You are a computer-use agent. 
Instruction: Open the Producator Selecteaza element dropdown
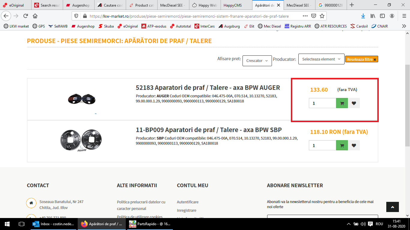point(321,59)
